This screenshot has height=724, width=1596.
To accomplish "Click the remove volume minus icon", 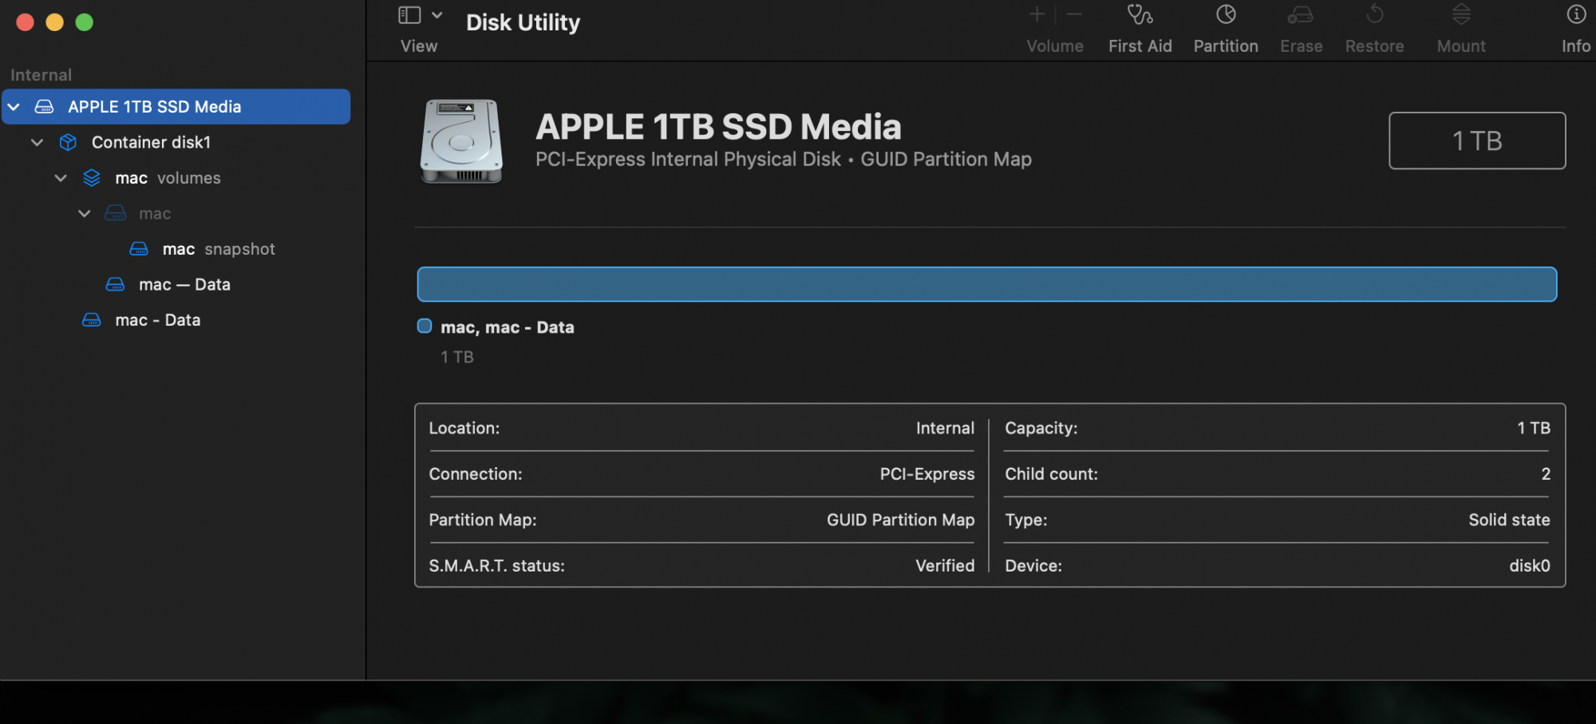I will [1074, 14].
